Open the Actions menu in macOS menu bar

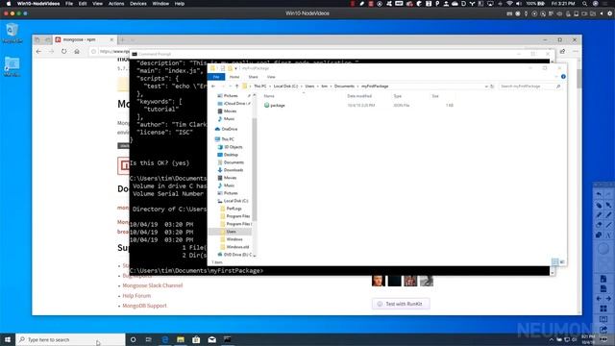116,4
